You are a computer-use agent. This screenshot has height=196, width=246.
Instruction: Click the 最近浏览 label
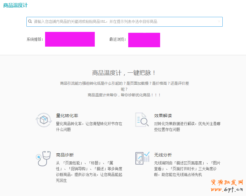117,40
